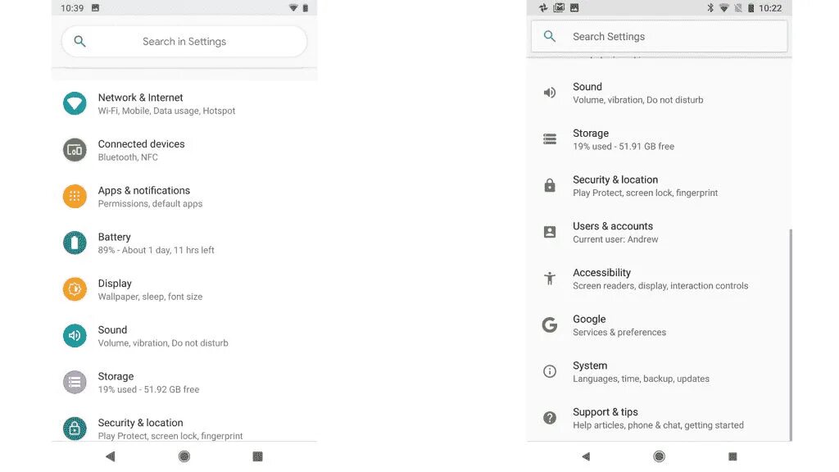
Task: Select the orange Apps & notifications icon
Action: [75, 197]
